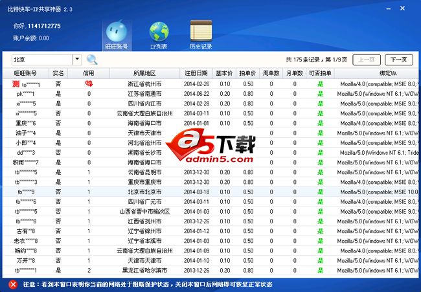Sort by 旺旺账号 column header
Image resolution: width=421 pixels, height=292 pixels.
[x=25, y=73]
